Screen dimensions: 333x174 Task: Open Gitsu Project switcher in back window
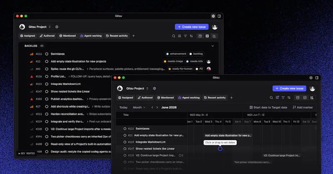(x=40, y=27)
